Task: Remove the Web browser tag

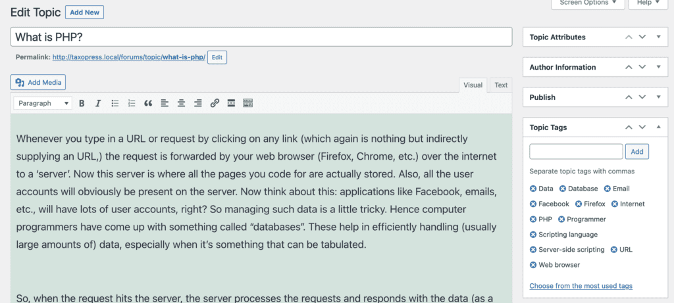Action: coord(533,266)
